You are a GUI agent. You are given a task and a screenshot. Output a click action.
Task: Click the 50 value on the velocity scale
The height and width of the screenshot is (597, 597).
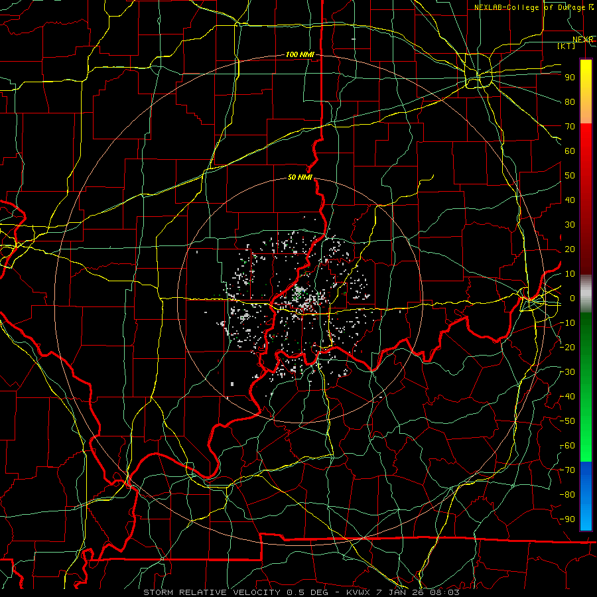(x=570, y=176)
